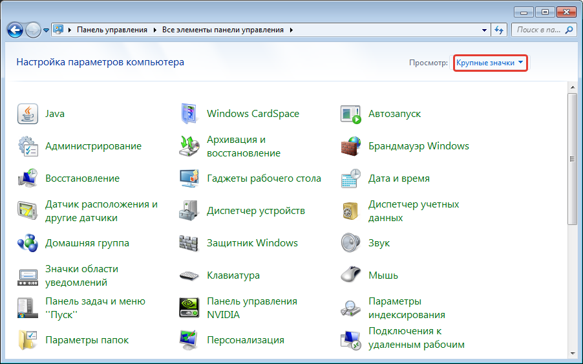The image size is (583, 364).
Task: Open the Java control panel icon
Action: 27,114
